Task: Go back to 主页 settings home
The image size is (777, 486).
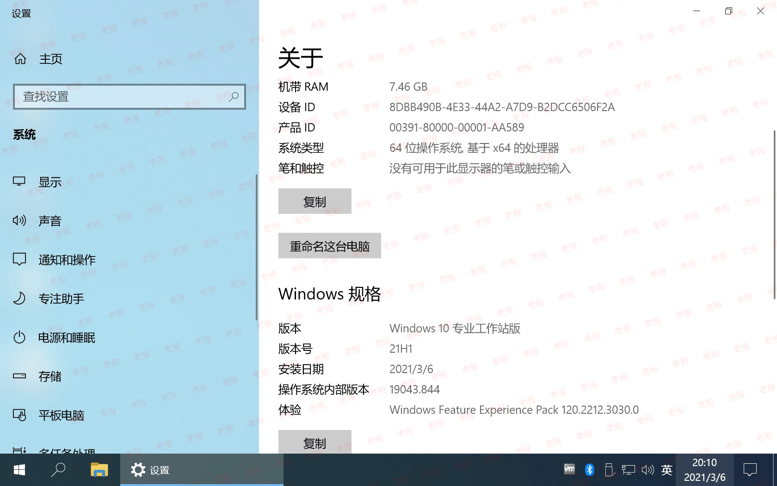Action: click(51, 59)
